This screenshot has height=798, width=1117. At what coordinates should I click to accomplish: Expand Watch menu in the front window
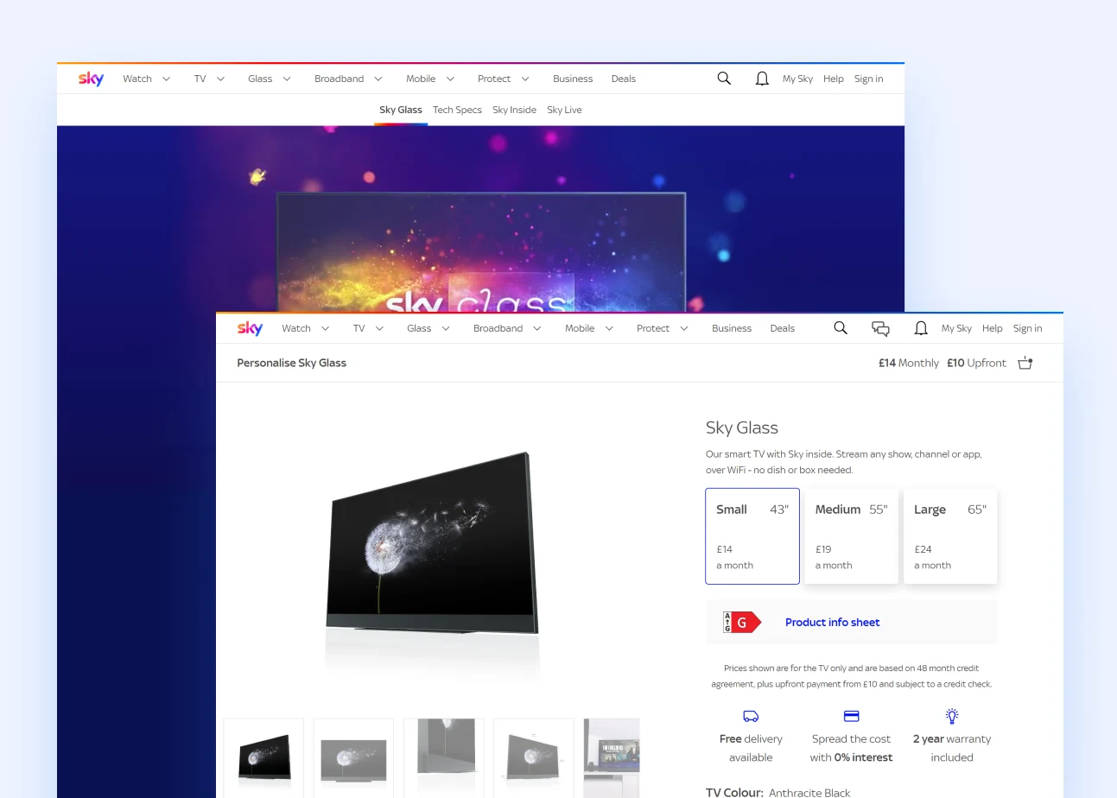[306, 328]
